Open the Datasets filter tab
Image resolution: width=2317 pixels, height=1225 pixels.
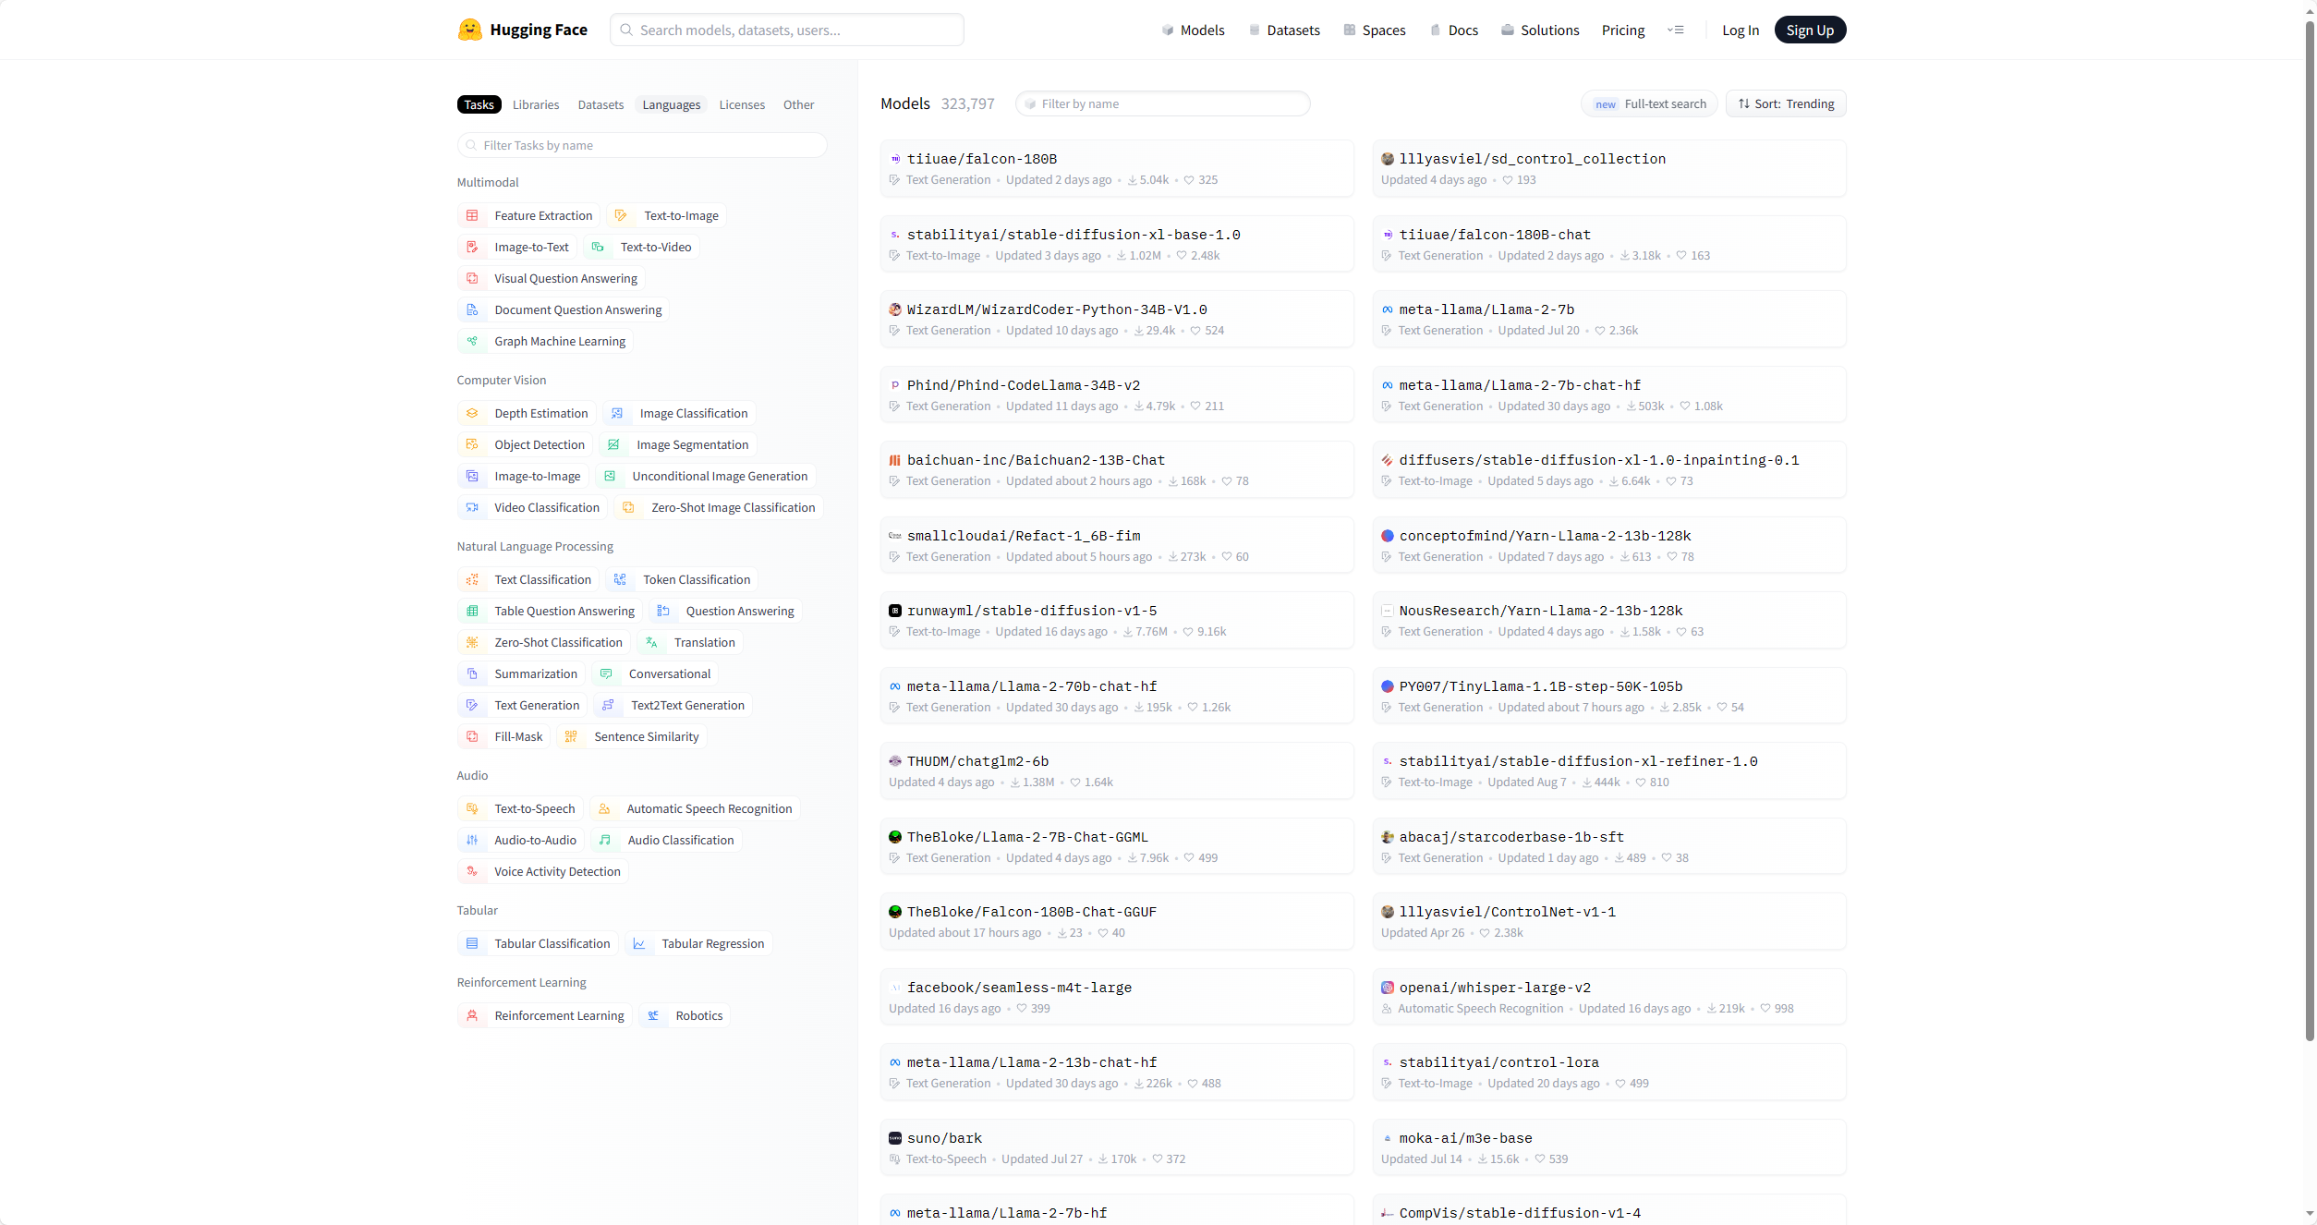pyautogui.click(x=600, y=104)
